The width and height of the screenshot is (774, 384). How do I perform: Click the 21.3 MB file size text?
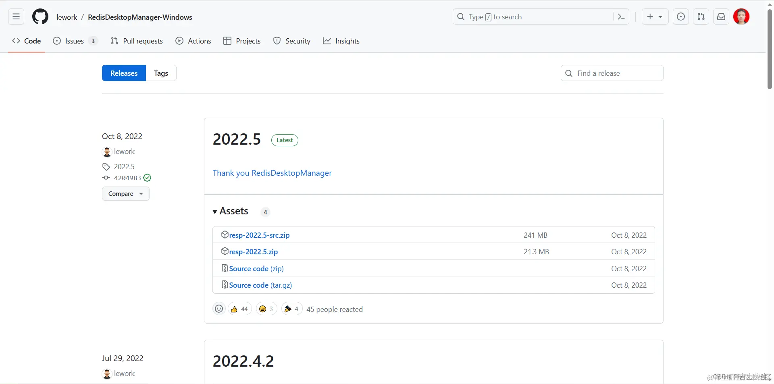(536, 252)
